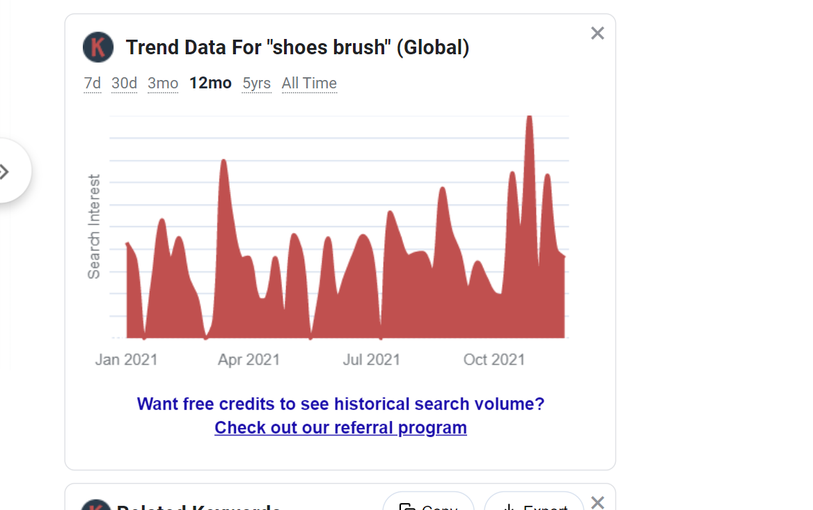Show All Time trend data
Screen dimensions: 813x510
click(309, 83)
